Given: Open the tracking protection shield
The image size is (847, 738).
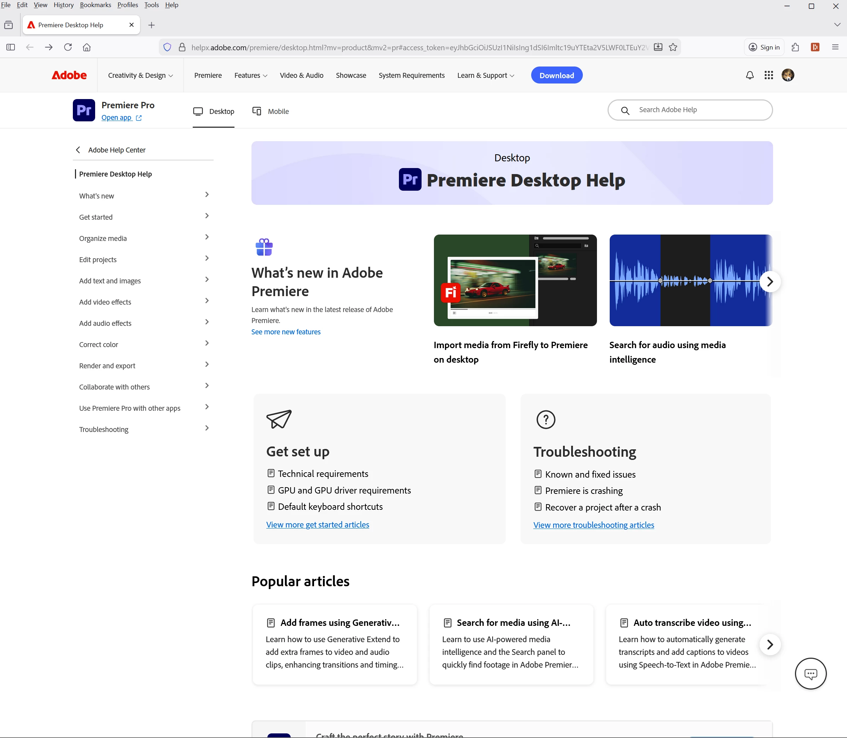Looking at the screenshot, I should point(167,47).
